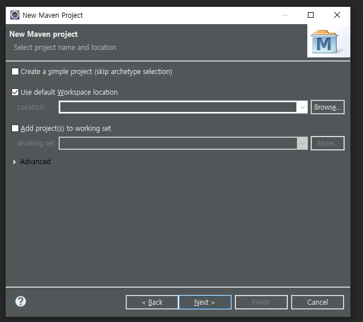Viewport: 363px width, 322px height.
Task: Maximize the New Maven Project window
Action: pos(311,15)
